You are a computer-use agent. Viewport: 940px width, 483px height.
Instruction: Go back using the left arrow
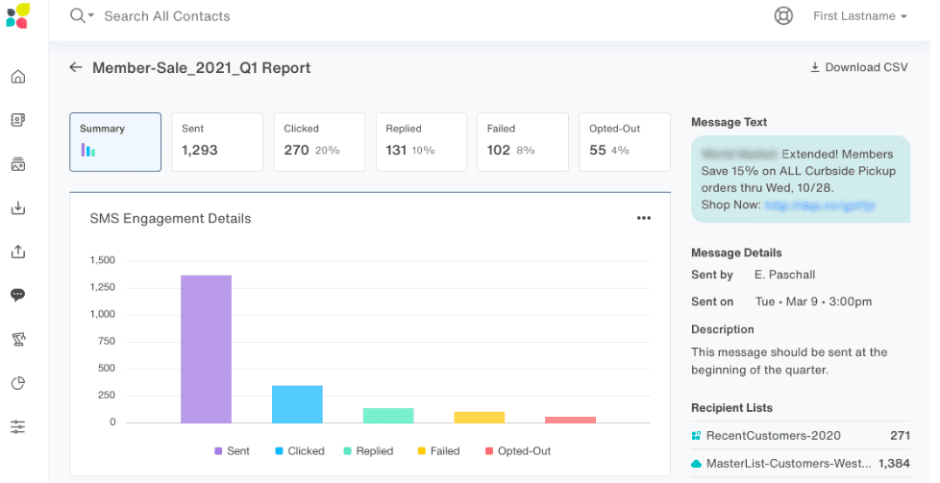pyautogui.click(x=76, y=67)
